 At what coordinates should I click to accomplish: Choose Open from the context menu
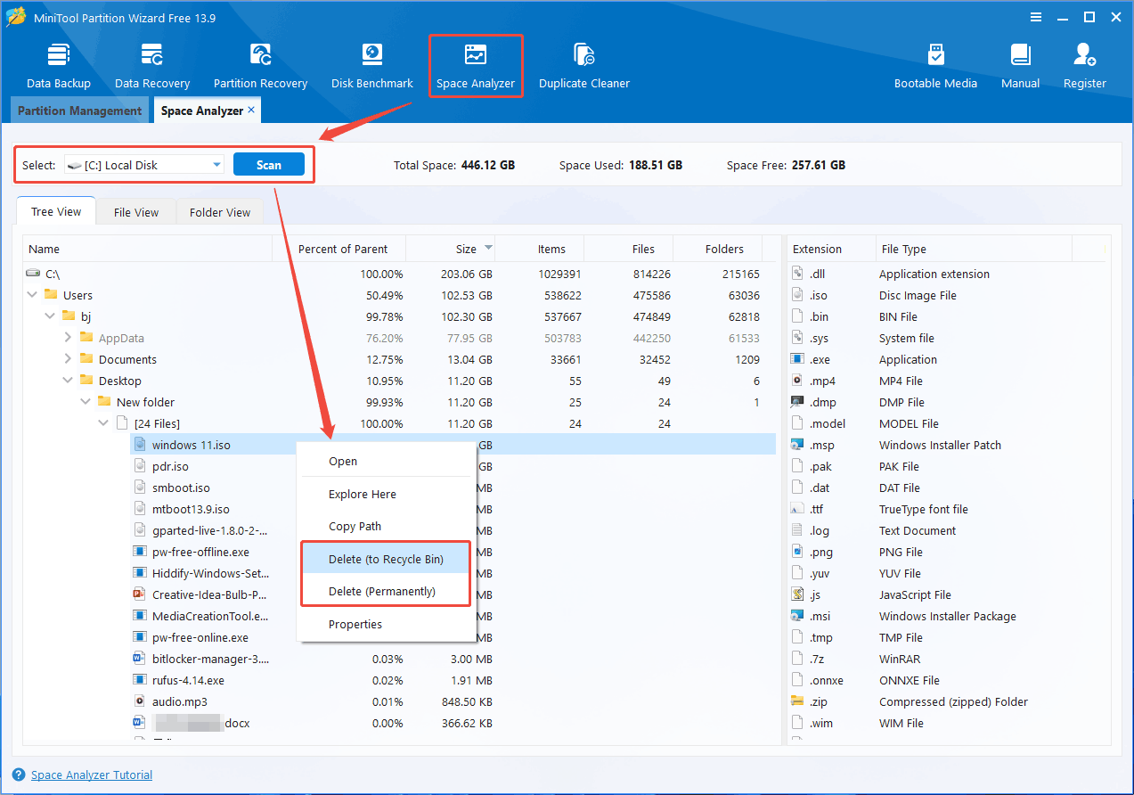coord(387,461)
